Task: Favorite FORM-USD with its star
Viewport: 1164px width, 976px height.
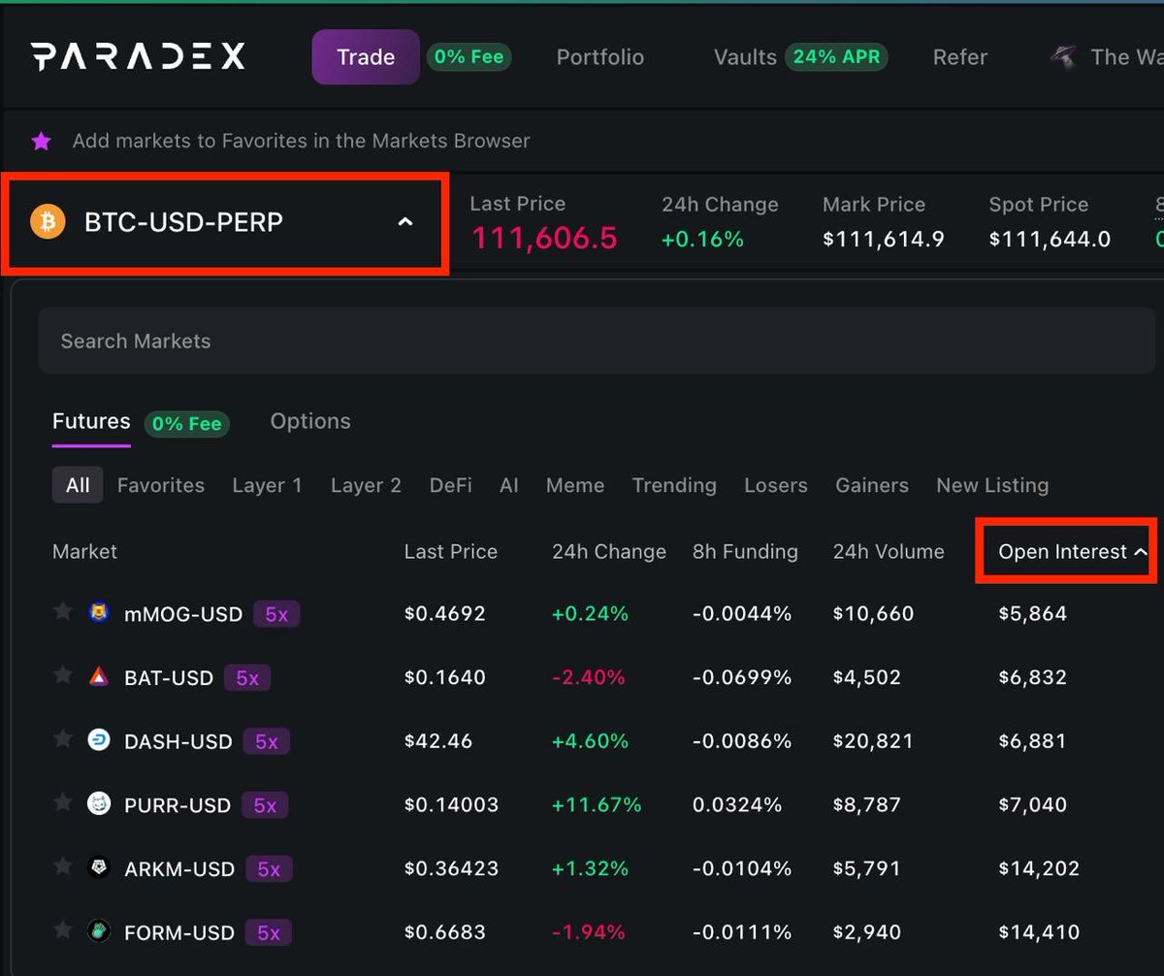Action: point(63,930)
